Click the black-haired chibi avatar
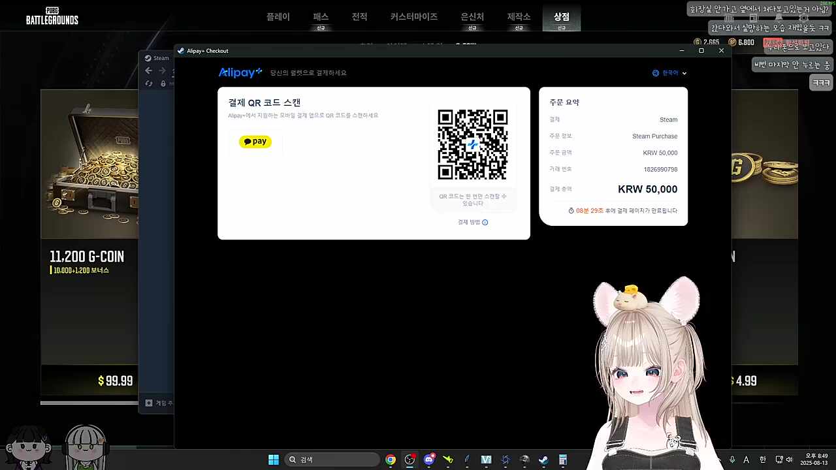This screenshot has width=836, height=470. pos(29,448)
